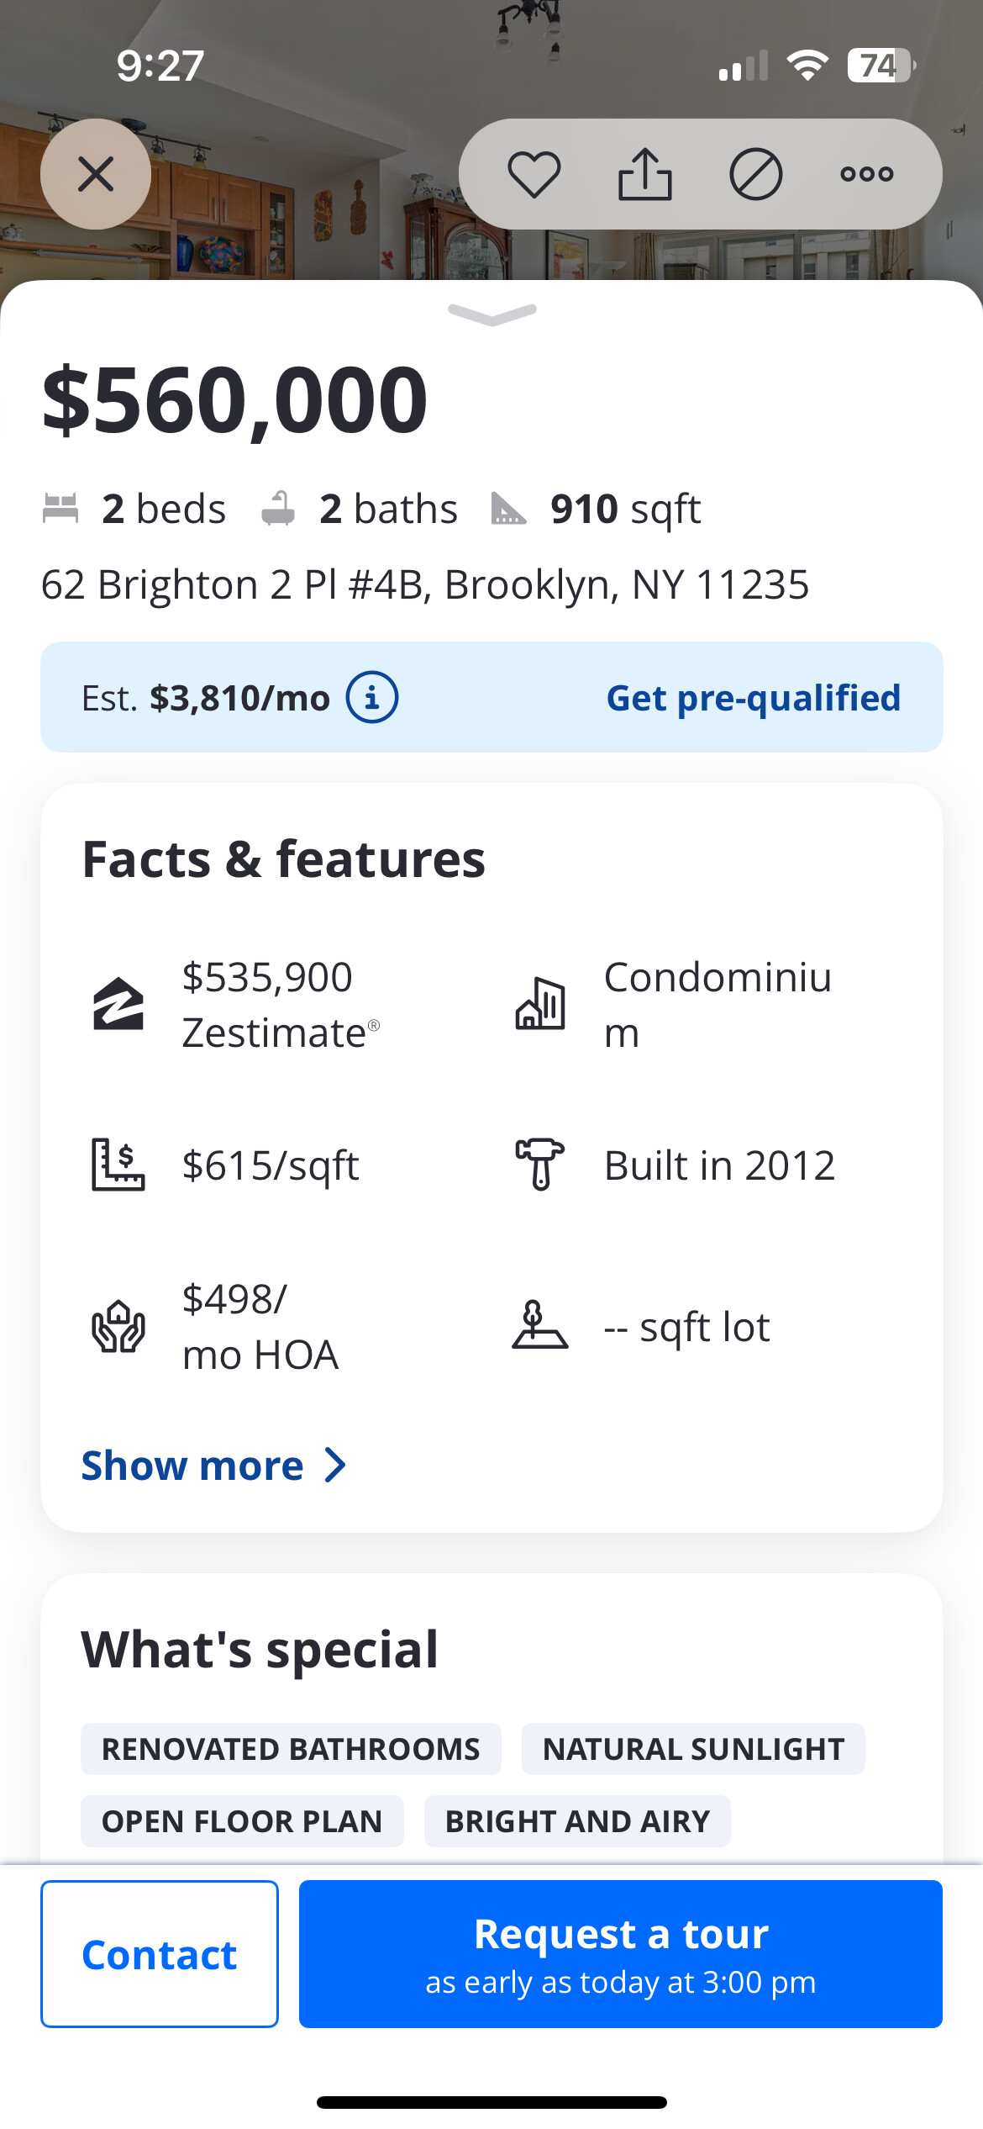The image size is (983, 2129).
Task: Tap Get pre-qualified link
Action: click(x=753, y=698)
